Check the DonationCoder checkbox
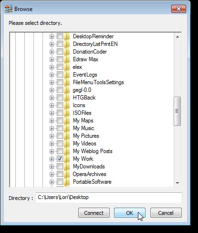 tap(60, 52)
